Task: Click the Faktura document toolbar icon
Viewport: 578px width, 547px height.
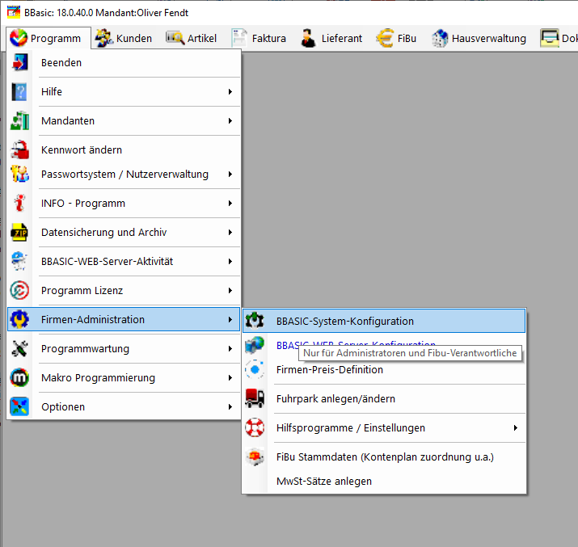Action: [239, 38]
